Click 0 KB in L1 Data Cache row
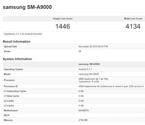The width and height of the screenshot is (145, 125). [81, 96]
